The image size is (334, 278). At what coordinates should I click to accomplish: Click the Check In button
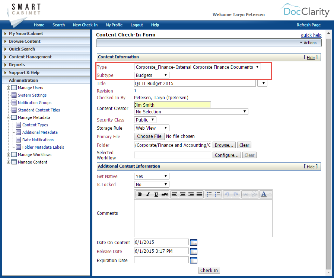[209, 270]
